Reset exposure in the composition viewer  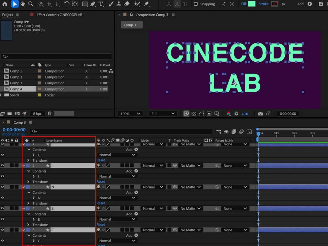236,113
